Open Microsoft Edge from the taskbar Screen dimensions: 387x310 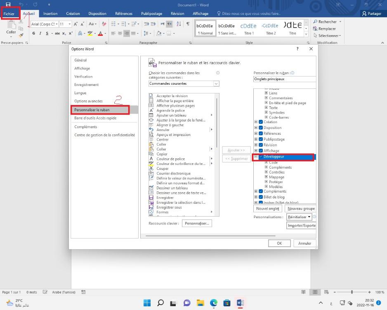tap(214, 303)
